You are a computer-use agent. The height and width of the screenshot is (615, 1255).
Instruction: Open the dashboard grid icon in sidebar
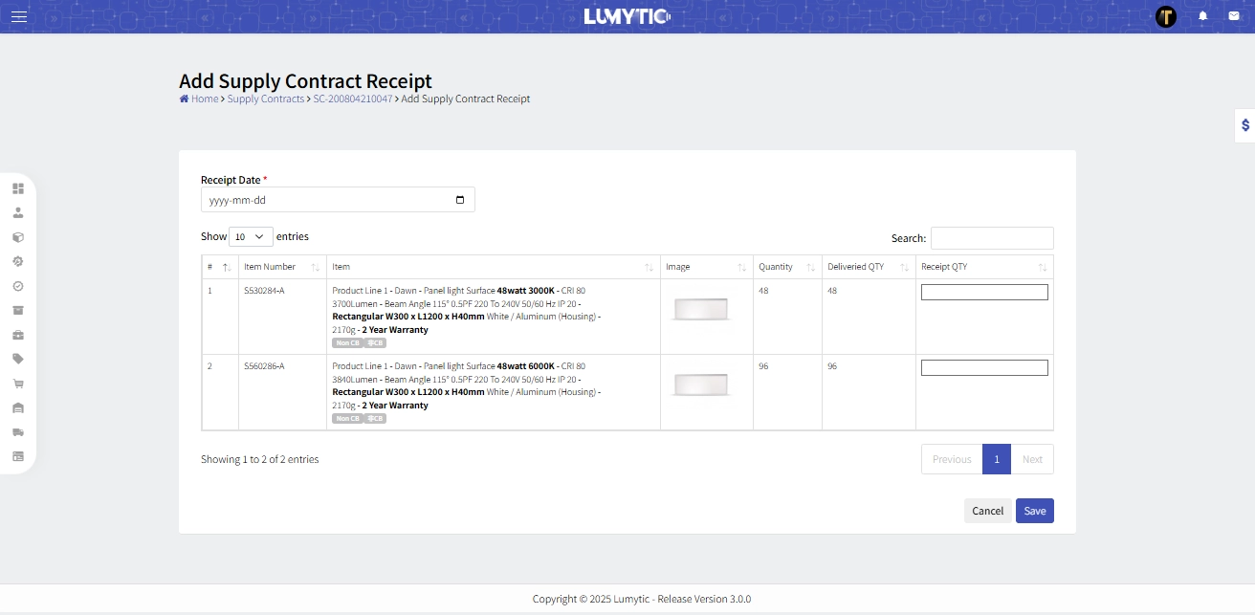(x=18, y=188)
